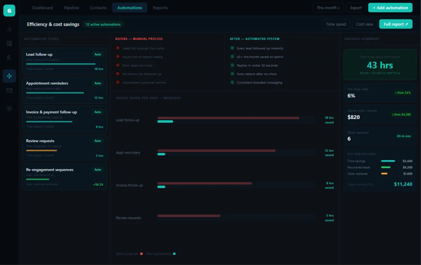
Task: Select the 'Time saved' view toggle
Action: click(x=336, y=24)
